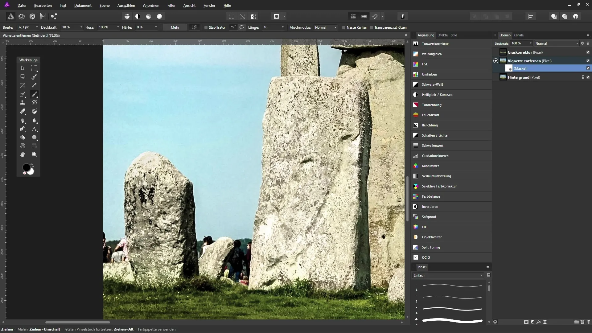Viewport: 592px width, 333px height.
Task: Open the Deckkraft brush opacity dropdown
Action: click(x=81, y=27)
